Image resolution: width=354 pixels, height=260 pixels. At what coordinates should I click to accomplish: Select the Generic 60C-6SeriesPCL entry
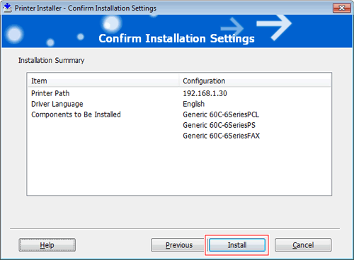(221, 114)
